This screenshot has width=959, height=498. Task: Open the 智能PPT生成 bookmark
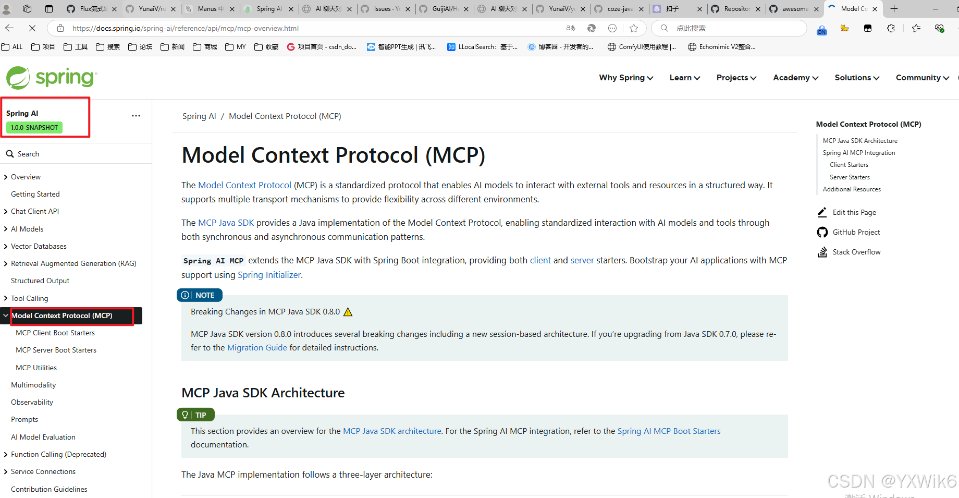401,47
